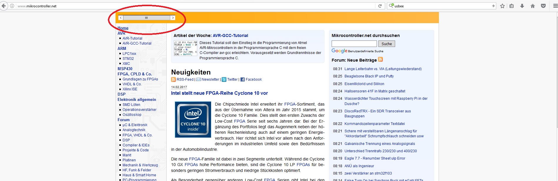Open µC & Elektronik forum
Viewport: 558px width, 181px height.
[x=135, y=125]
